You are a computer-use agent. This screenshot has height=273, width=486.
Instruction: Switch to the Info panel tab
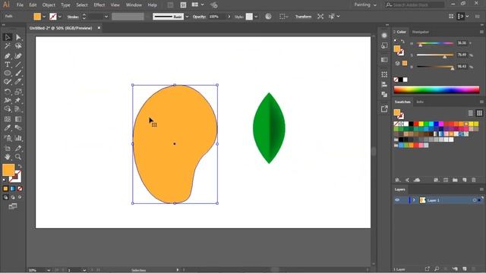point(420,102)
